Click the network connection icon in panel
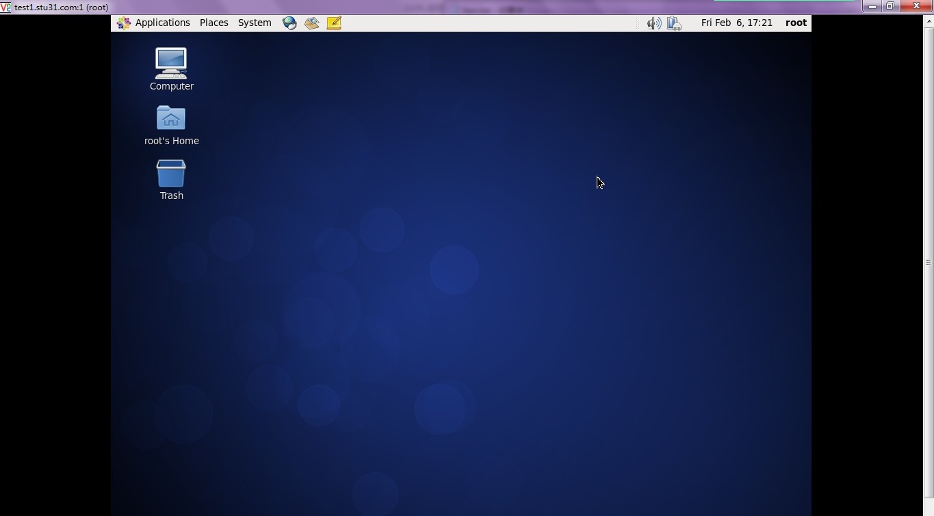 click(x=674, y=23)
